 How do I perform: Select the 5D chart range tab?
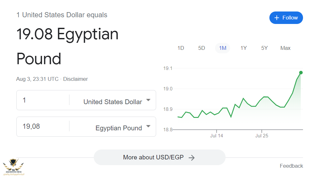pos(202,48)
